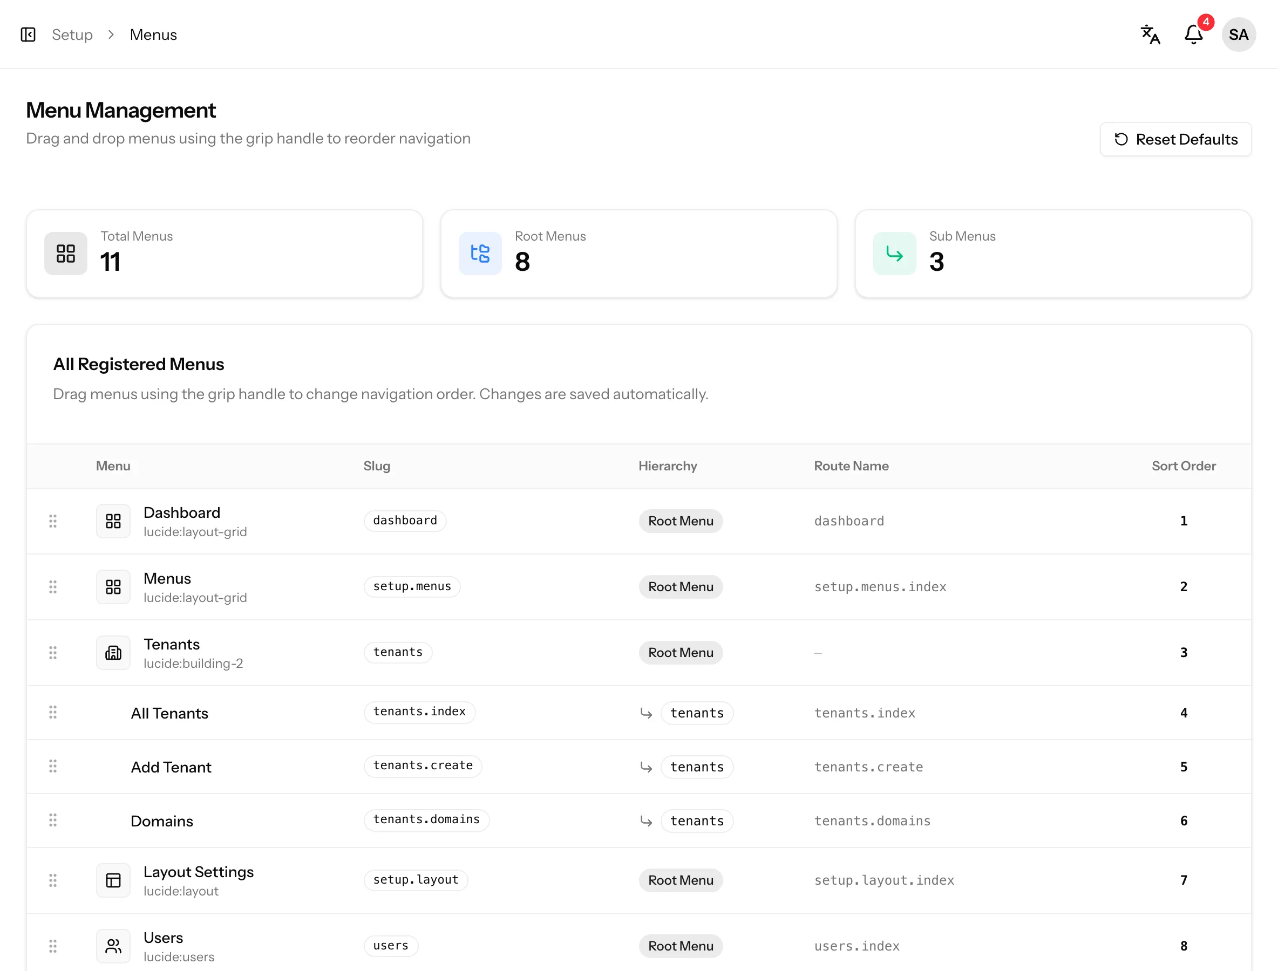Grab the Dashboard row grip handle
This screenshot has width=1278, height=971.
click(x=53, y=521)
